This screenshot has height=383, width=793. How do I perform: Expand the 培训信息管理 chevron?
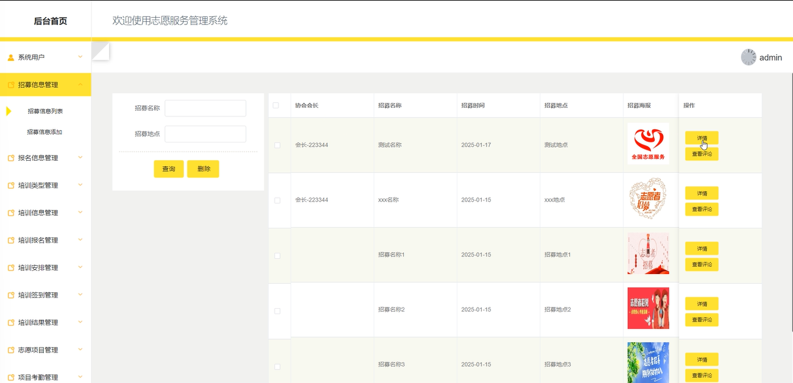tap(80, 213)
